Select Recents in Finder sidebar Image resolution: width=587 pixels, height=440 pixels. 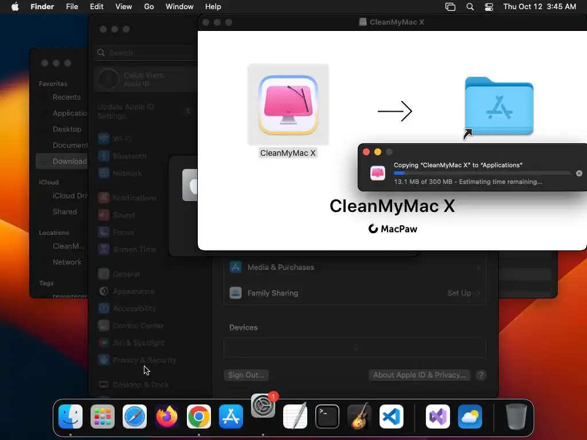tap(66, 97)
